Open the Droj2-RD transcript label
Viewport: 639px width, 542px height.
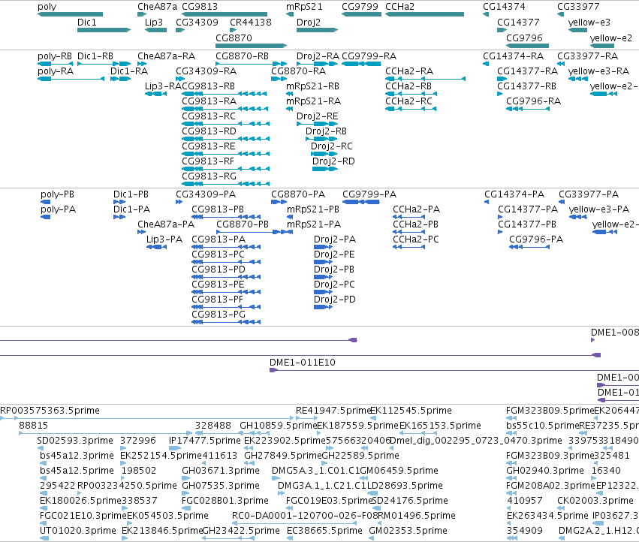(333, 161)
